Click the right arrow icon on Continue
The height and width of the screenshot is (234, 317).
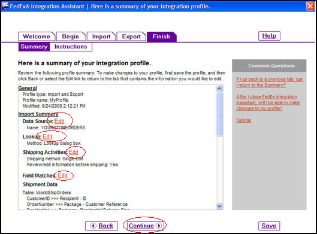pyautogui.click(x=159, y=226)
